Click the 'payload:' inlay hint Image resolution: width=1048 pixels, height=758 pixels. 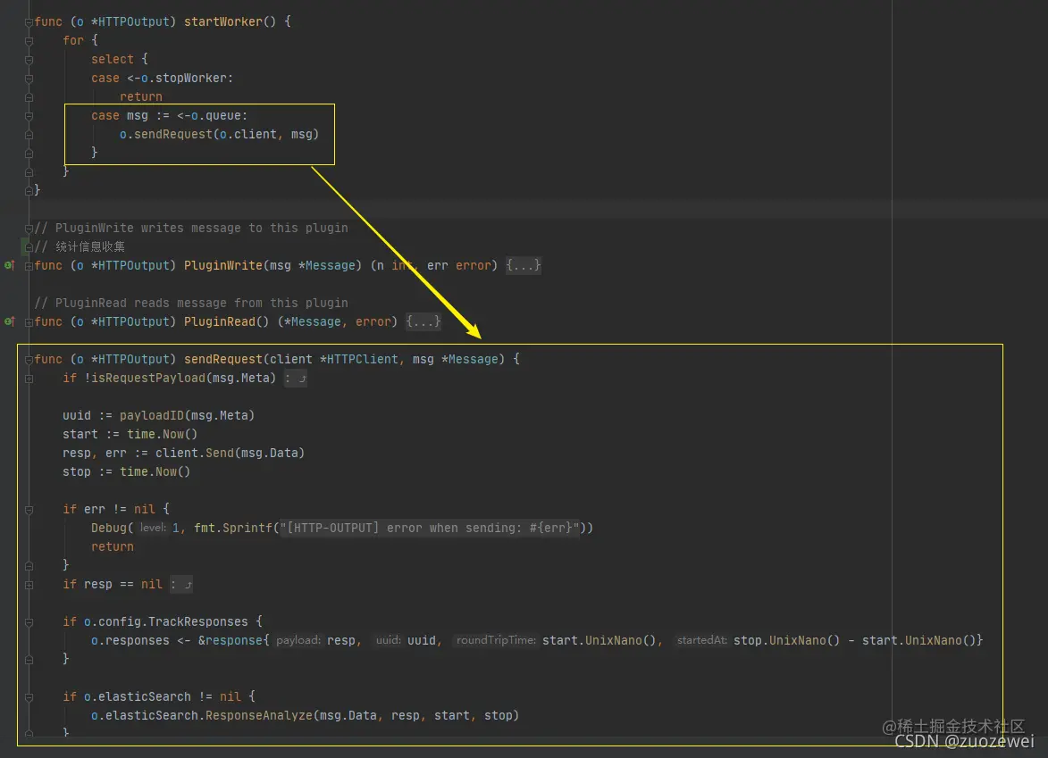[298, 640]
